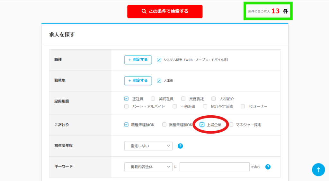Viewport: 329px width, 181px height.
Task: Enable the 契約社員 checkbox
Action: (x=153, y=99)
